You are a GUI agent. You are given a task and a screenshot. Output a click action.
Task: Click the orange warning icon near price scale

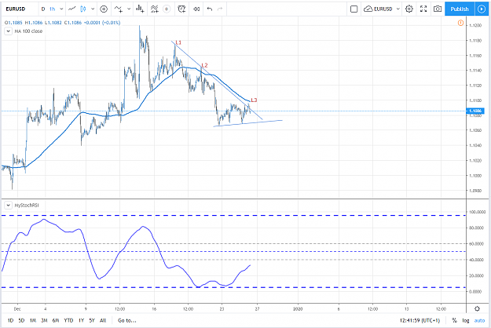(460, 23)
